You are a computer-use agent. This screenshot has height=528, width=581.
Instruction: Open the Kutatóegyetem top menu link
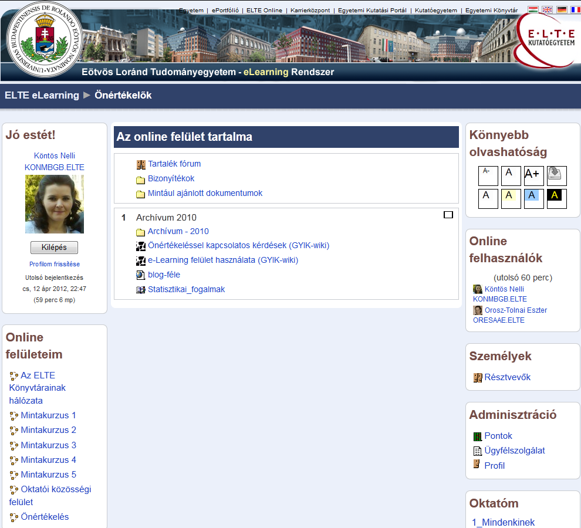[435, 11]
